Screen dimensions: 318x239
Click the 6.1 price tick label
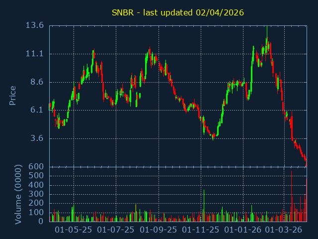[x=37, y=110]
